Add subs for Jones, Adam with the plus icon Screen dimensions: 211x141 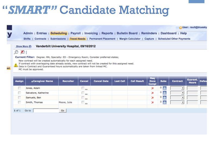[x=165, y=88]
